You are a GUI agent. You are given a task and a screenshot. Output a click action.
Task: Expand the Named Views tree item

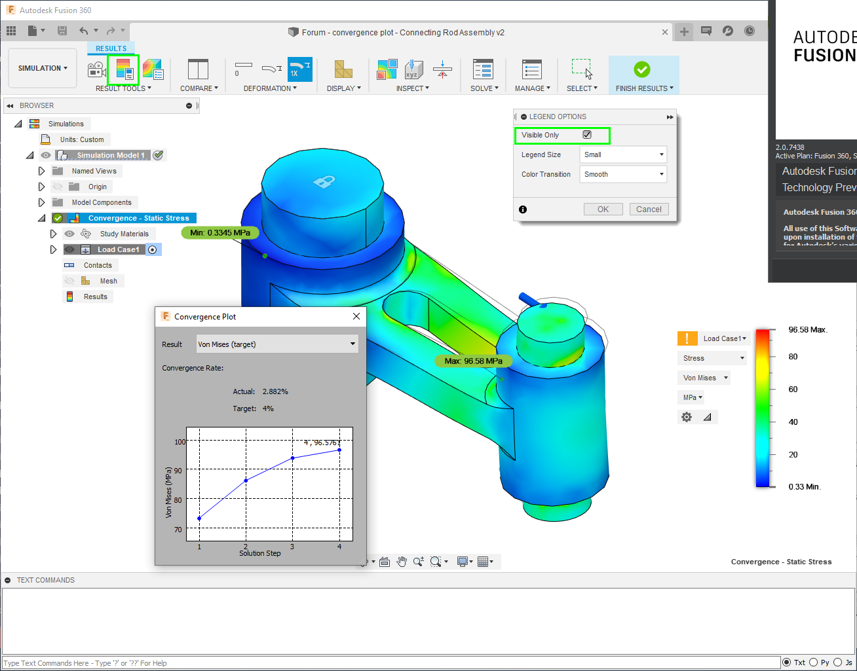(41, 170)
